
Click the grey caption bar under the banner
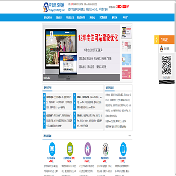tap(82, 78)
